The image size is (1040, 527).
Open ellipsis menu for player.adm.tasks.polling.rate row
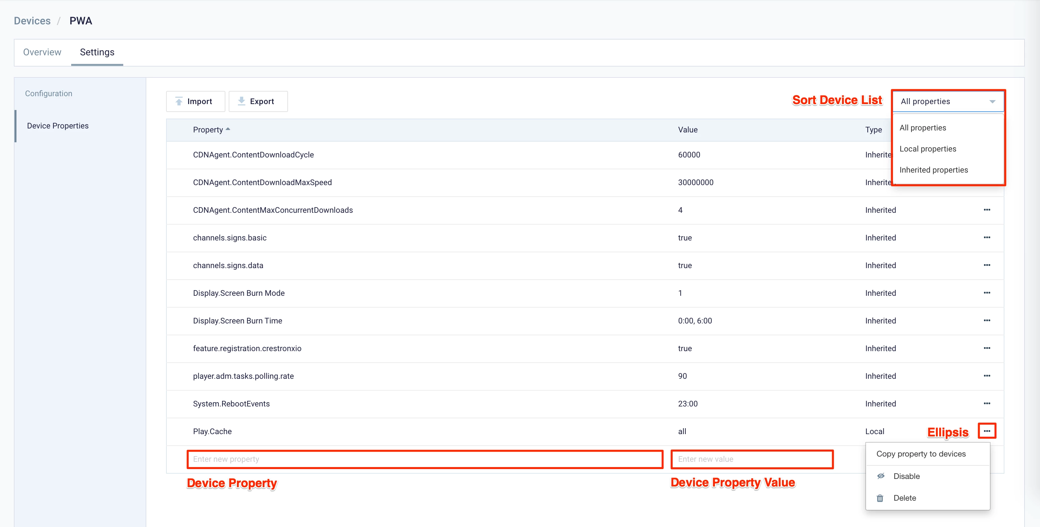click(x=987, y=376)
